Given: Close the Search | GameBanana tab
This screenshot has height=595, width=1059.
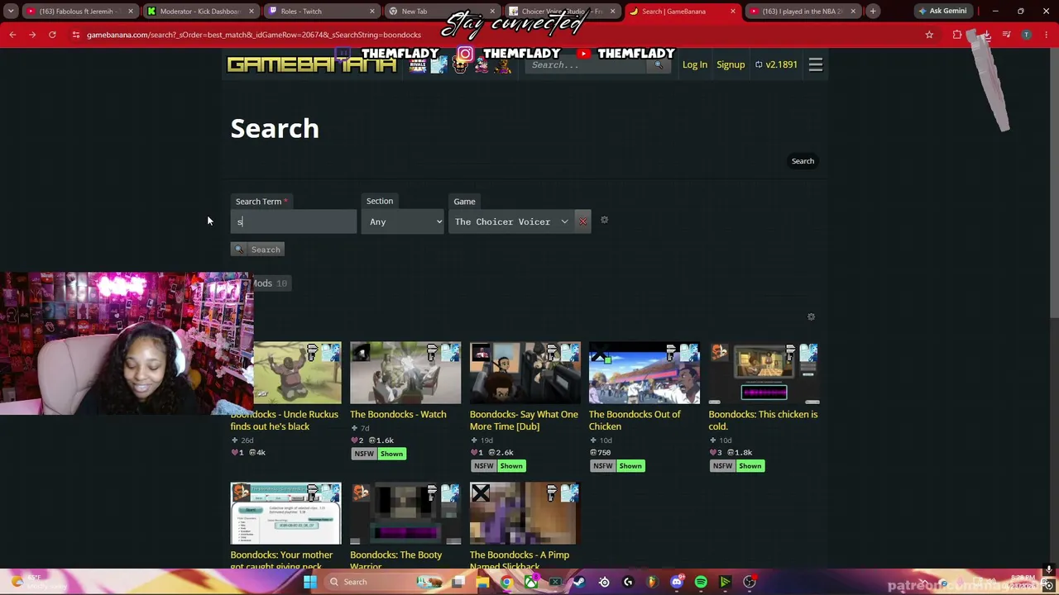Looking at the screenshot, I should tap(732, 11).
